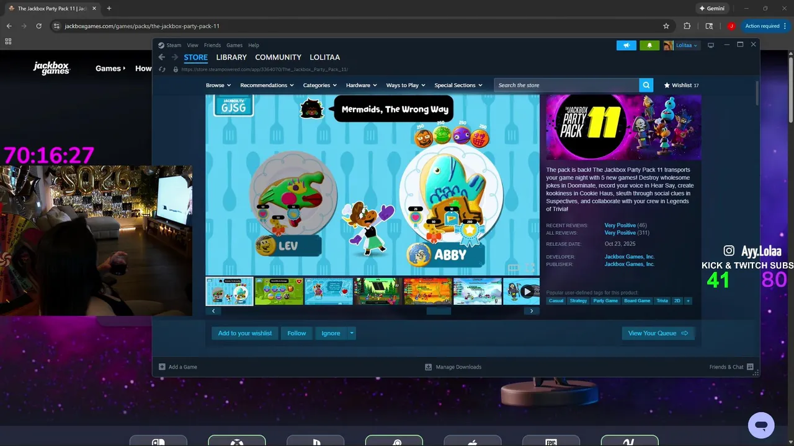Open the View menu in Steam
The width and height of the screenshot is (794, 446).
(x=193, y=45)
